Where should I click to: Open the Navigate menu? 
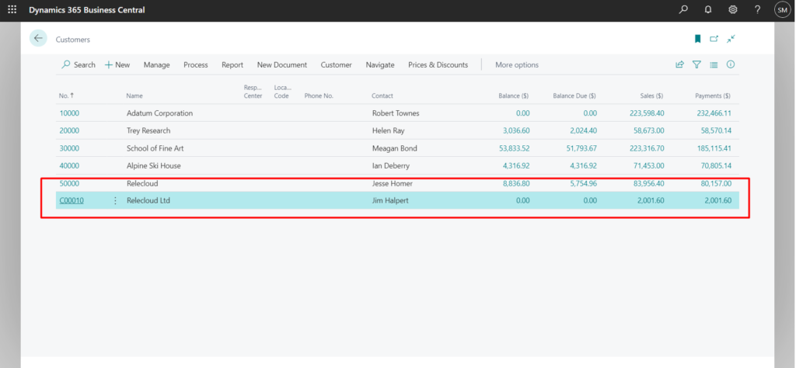click(x=379, y=65)
